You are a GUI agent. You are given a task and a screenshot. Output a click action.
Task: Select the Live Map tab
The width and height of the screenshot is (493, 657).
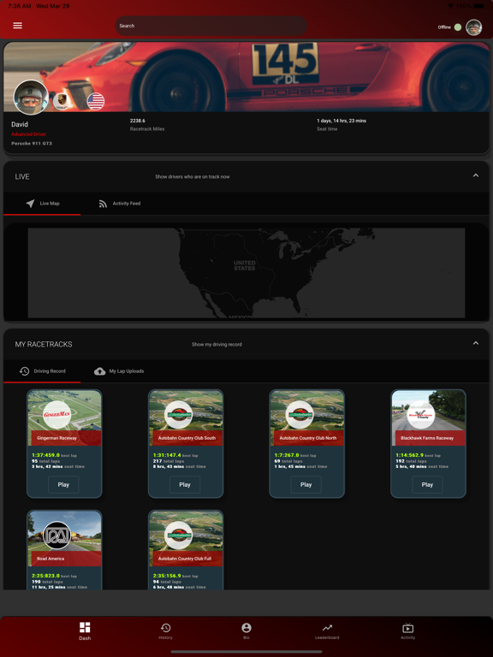[x=42, y=204]
